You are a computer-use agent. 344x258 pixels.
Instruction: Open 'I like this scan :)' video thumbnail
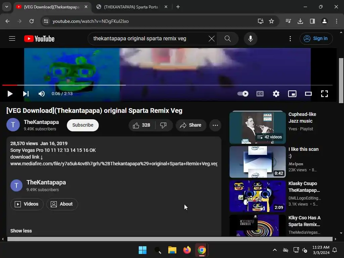coord(257,162)
